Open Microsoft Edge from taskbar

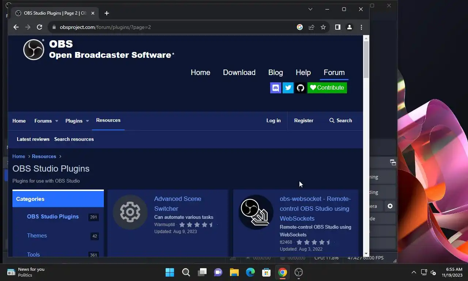point(250,272)
